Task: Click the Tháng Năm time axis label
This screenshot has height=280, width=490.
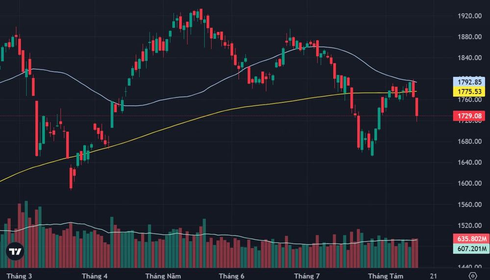Action: (163, 276)
